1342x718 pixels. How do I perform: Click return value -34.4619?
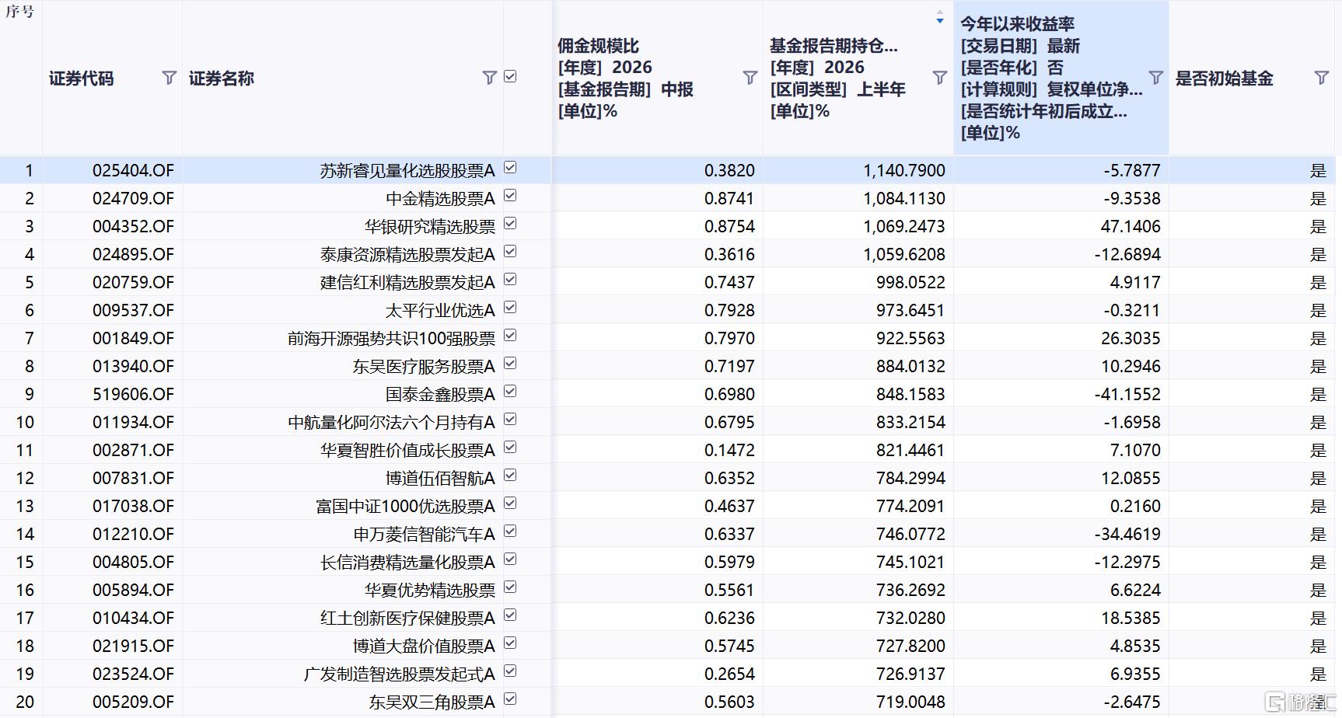pos(1127,534)
